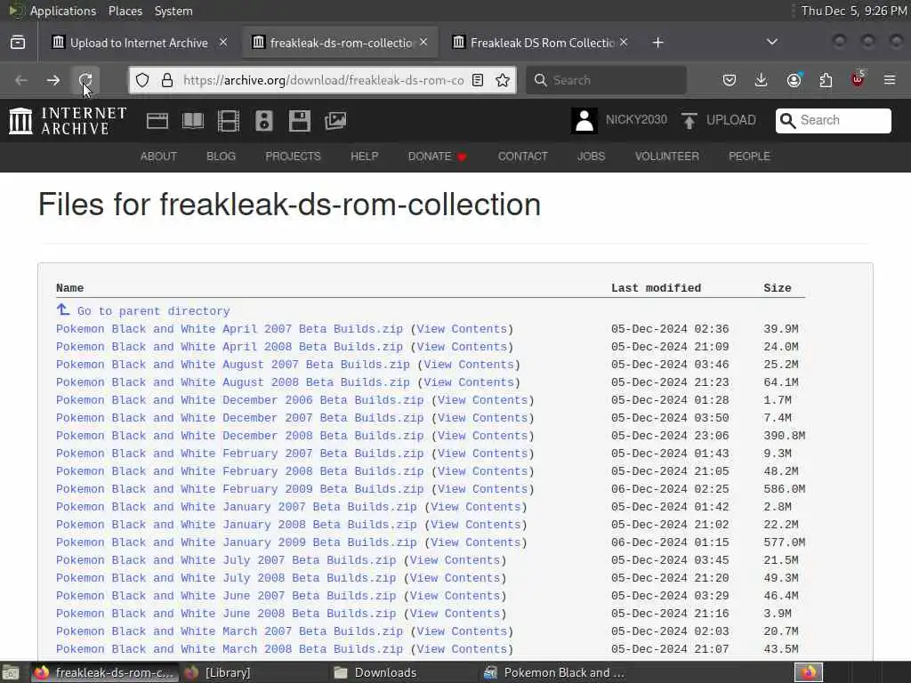The image size is (911, 683).
Task: Open the System menu
Action: point(173,11)
